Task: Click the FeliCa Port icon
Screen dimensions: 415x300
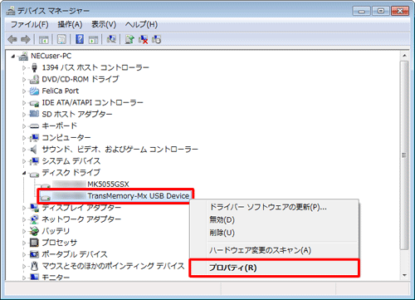Action: pyautogui.click(x=34, y=91)
